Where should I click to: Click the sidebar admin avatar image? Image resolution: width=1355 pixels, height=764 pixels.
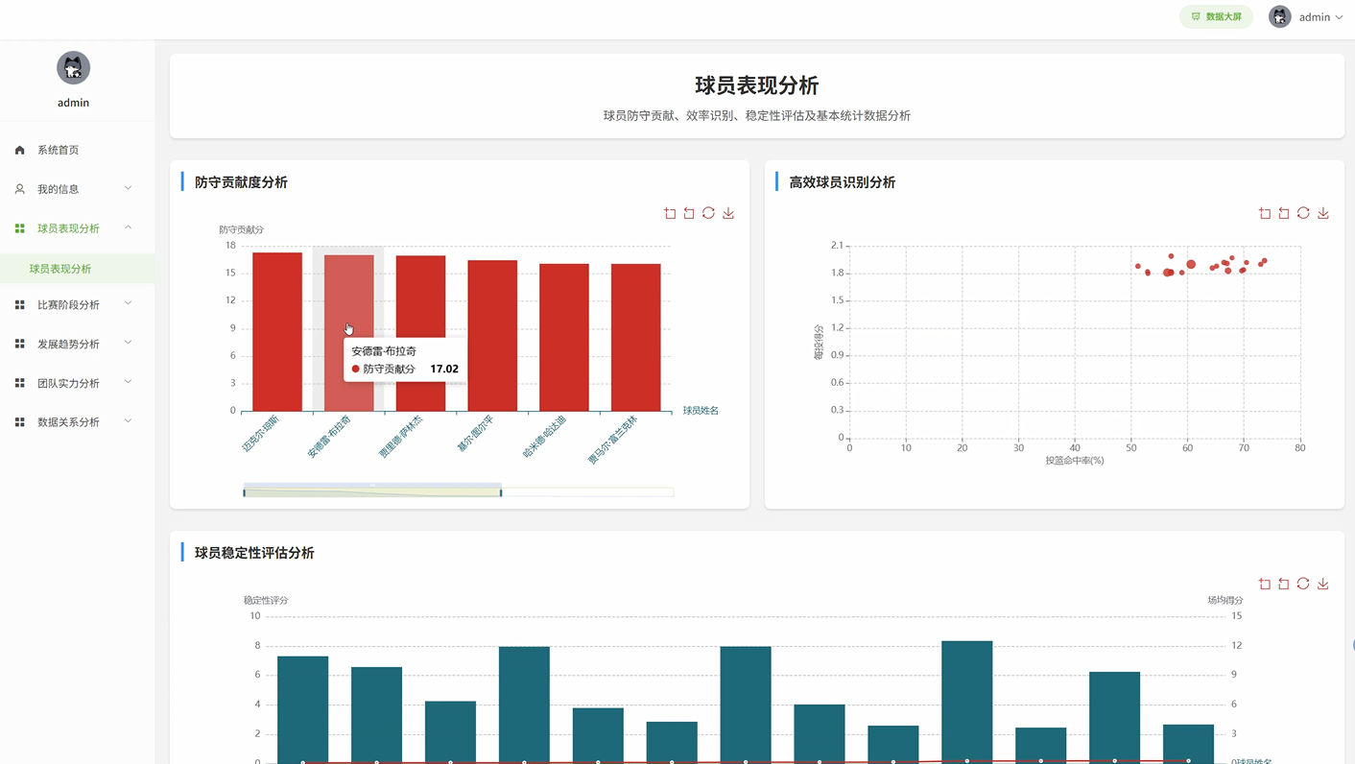(x=73, y=68)
